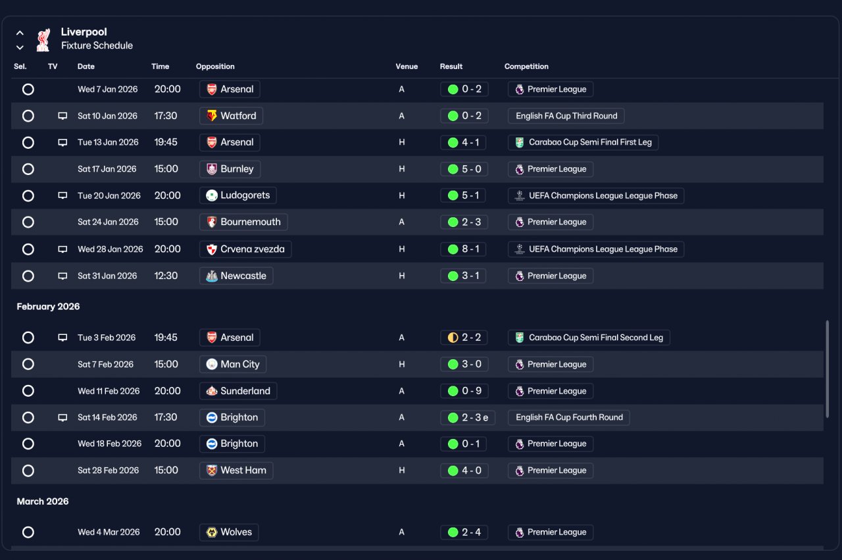Click the West Ham club badge icon
842x560 pixels.
click(x=212, y=471)
